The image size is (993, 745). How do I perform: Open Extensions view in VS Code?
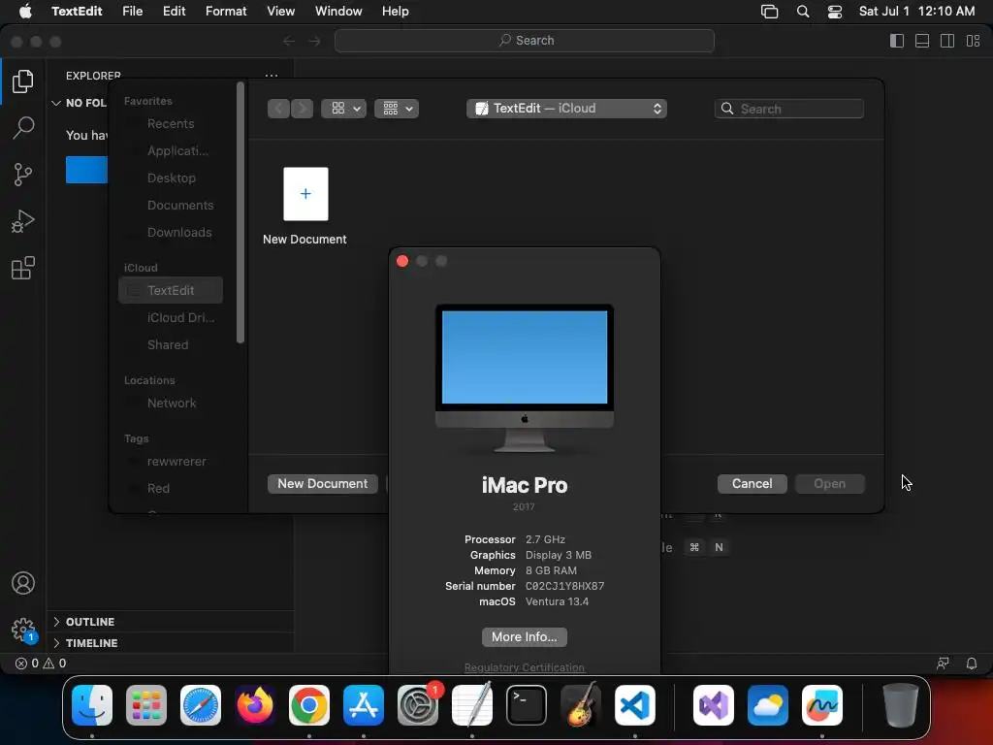coord(23,268)
